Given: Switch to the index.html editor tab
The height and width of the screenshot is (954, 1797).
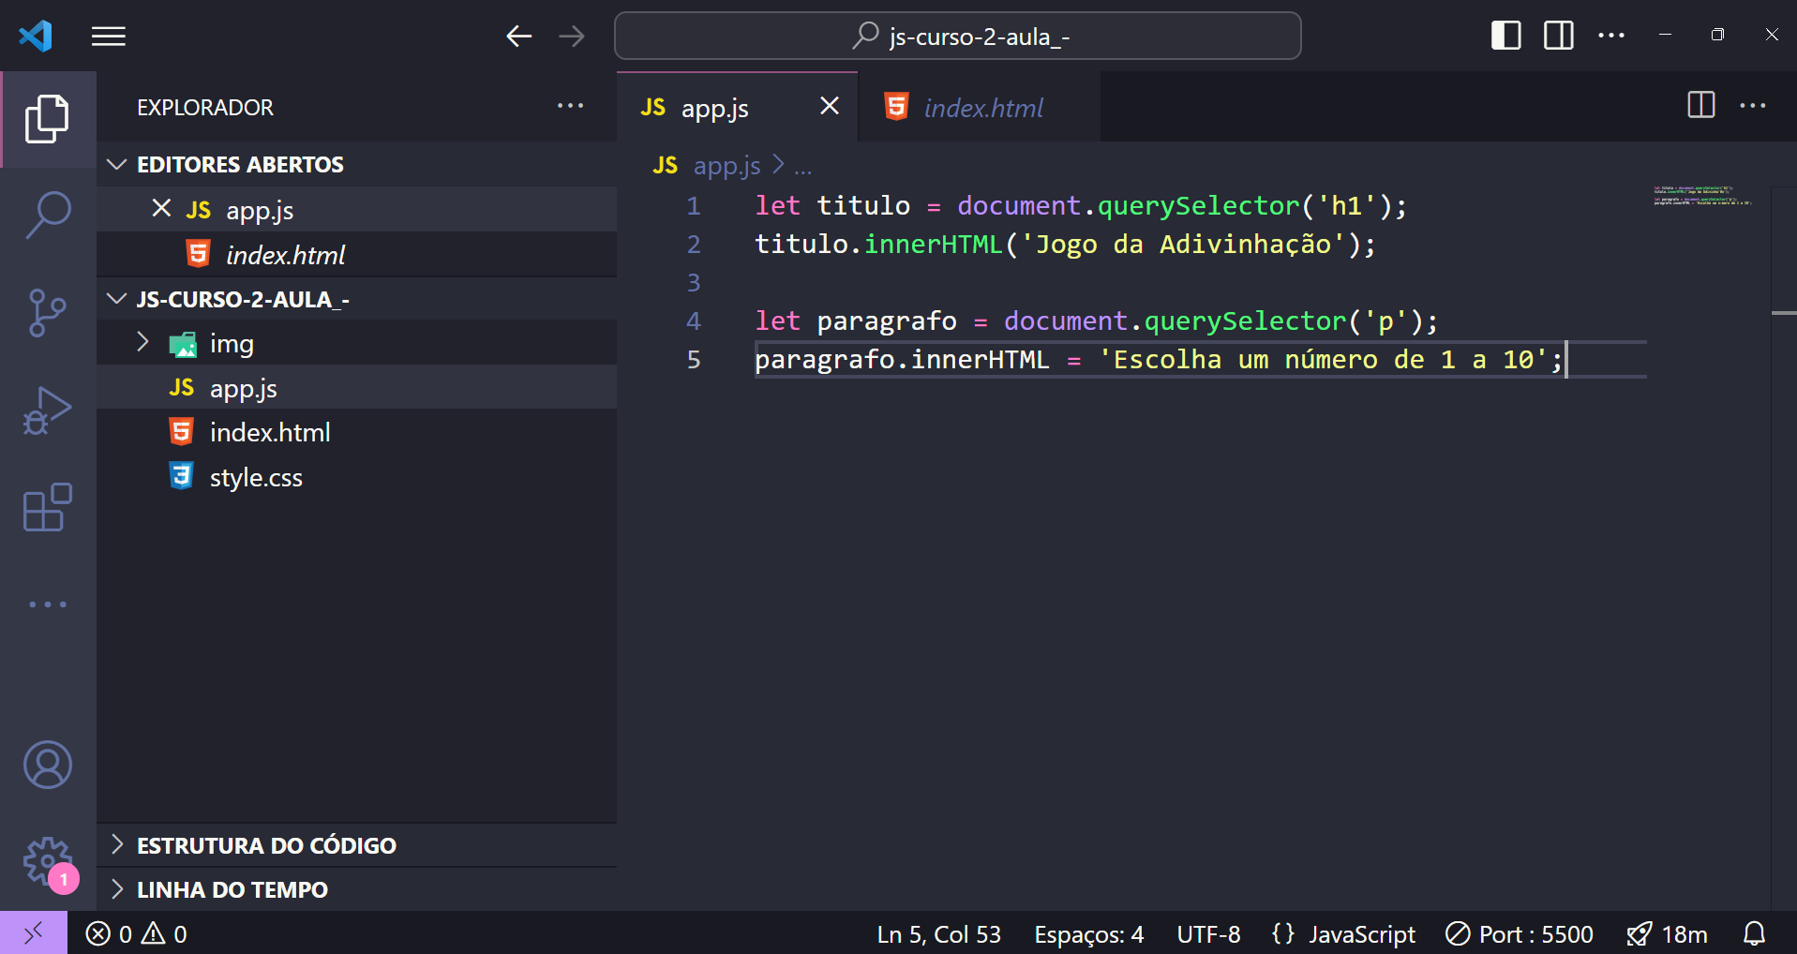Looking at the screenshot, I should point(979,107).
